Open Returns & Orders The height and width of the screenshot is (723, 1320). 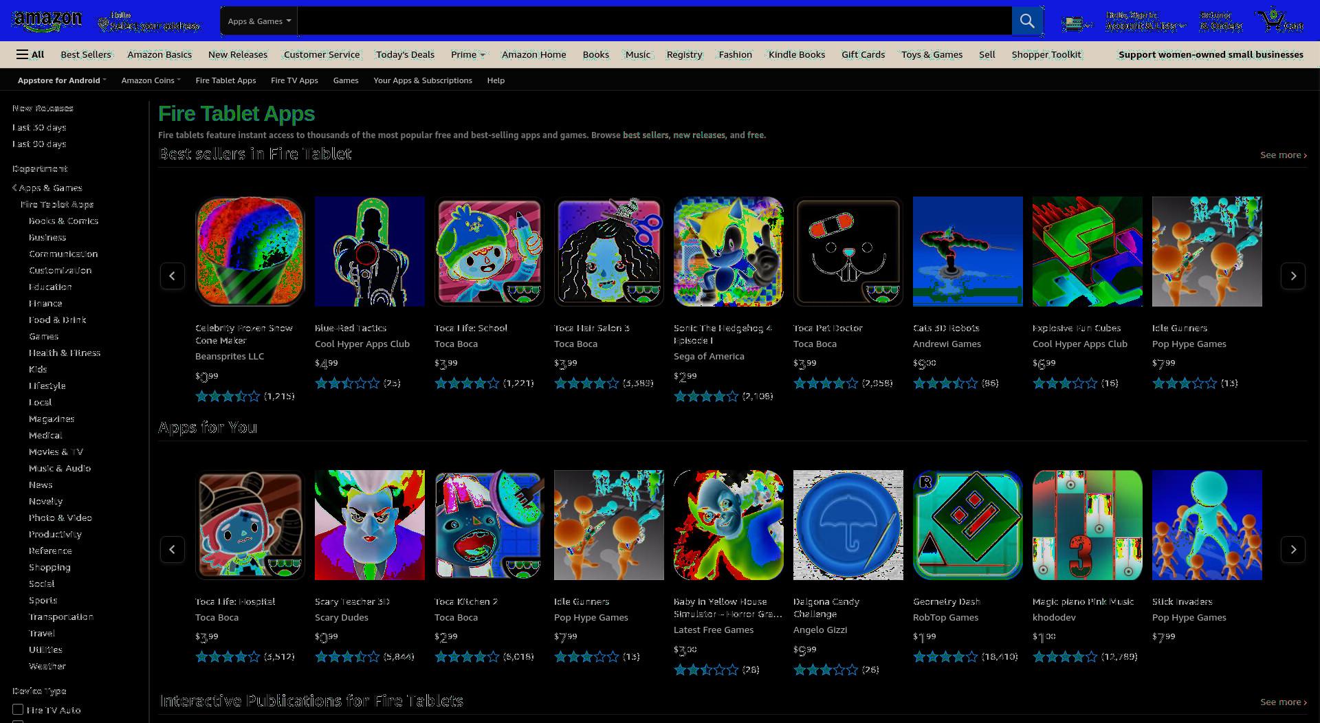[x=1221, y=21]
